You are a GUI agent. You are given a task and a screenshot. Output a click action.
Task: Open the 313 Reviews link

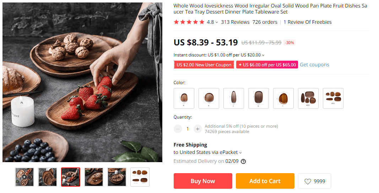pos(235,22)
